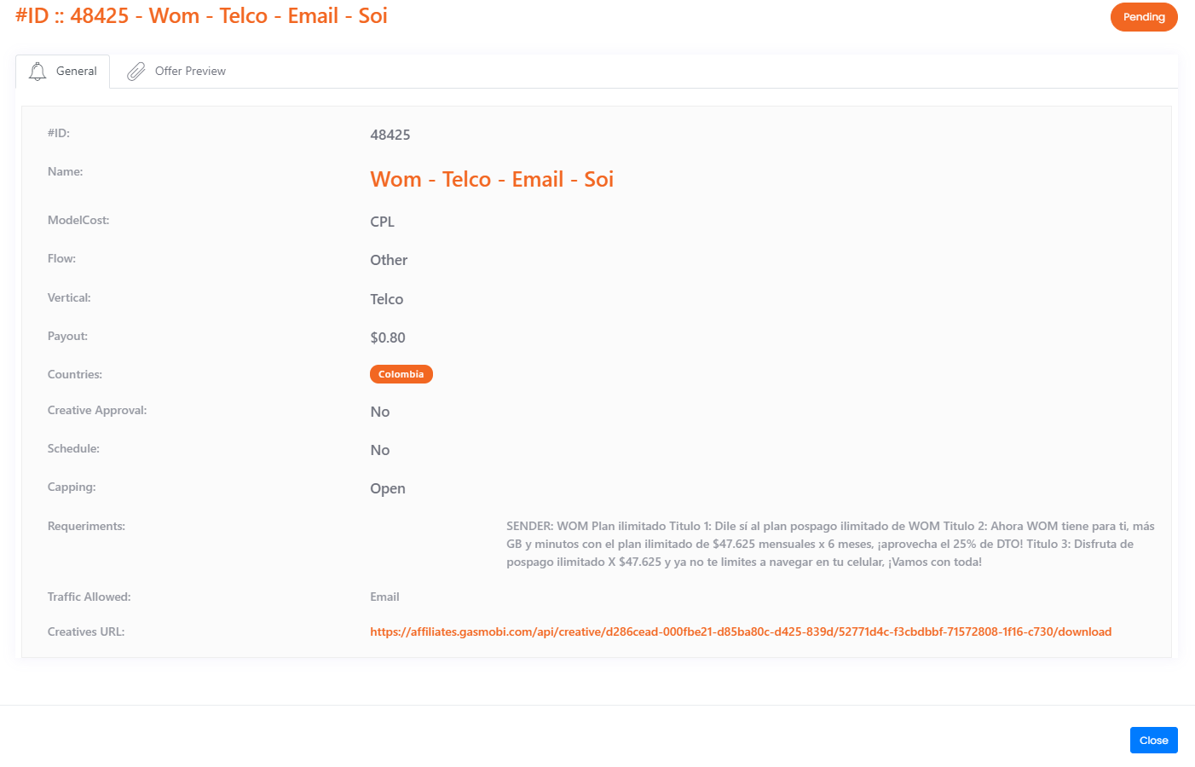Click the Creative Approval: field label
This screenshot has height=767, width=1195.
click(x=97, y=410)
